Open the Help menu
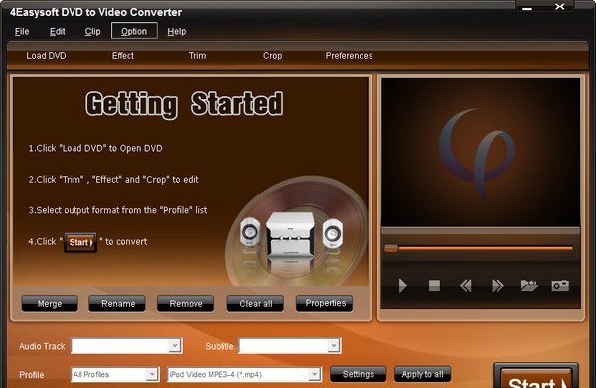 177,31
